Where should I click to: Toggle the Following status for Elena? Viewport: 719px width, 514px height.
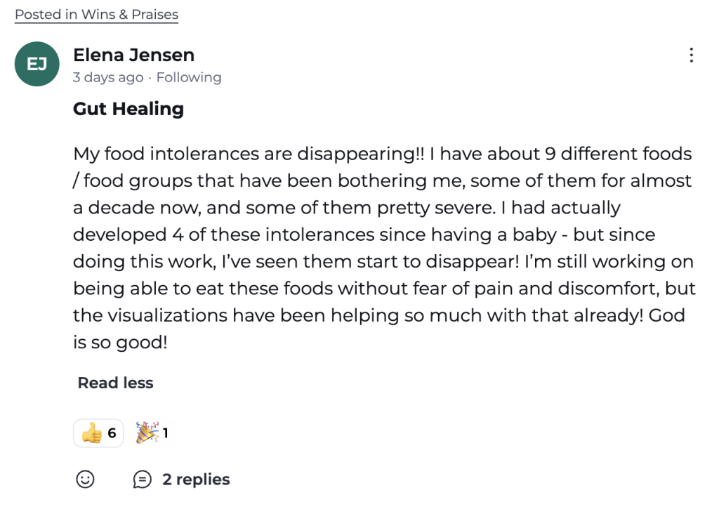[x=188, y=77]
